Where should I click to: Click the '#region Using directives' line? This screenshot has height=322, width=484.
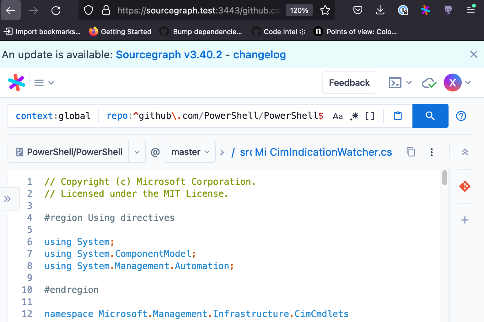[109, 218]
